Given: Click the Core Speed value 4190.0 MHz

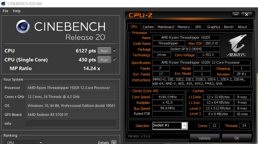Looking at the screenshot, I should point(168,97).
